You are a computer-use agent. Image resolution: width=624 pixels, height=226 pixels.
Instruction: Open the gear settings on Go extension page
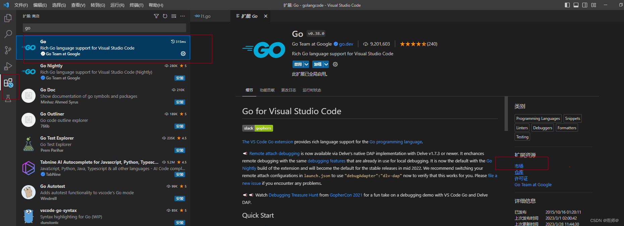coord(335,64)
